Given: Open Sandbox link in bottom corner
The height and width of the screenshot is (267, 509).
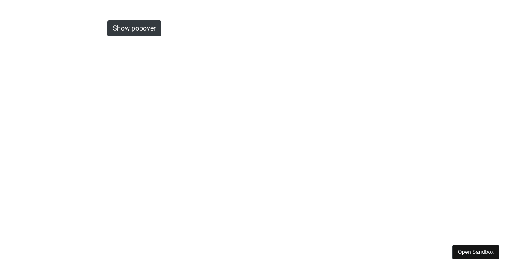Looking at the screenshot, I should pos(475,252).
